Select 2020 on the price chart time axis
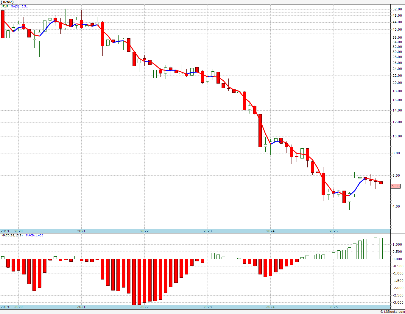Viewport: 405px width, 314px height. pyautogui.click(x=18, y=231)
